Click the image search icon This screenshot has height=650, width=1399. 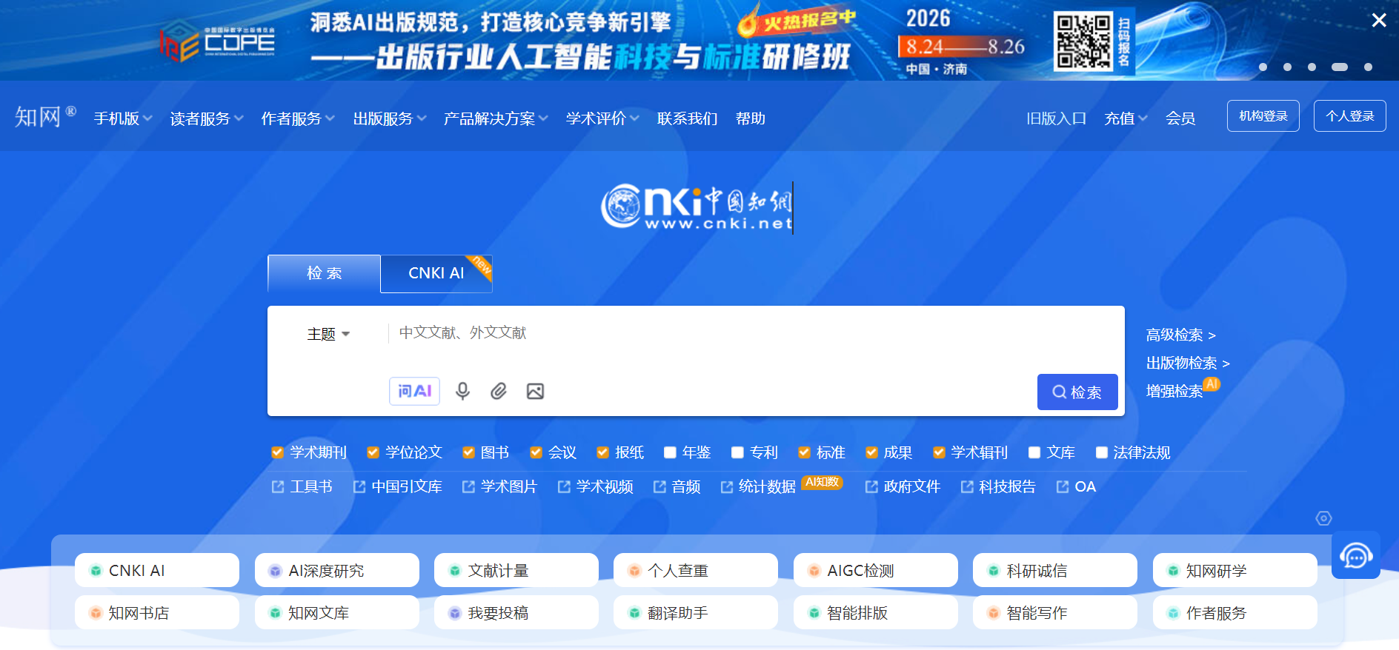coord(535,391)
